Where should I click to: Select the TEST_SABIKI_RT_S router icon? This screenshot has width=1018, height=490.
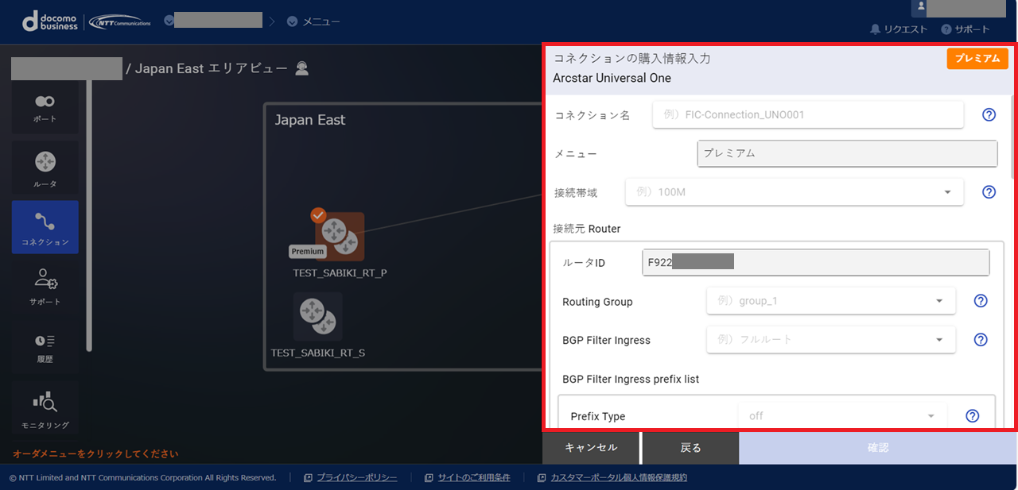point(318,316)
